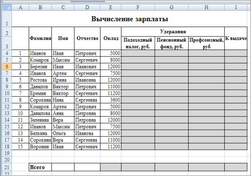Select the name cell 'Ольга'
This screenshot has width=251, height=176.
point(63,133)
